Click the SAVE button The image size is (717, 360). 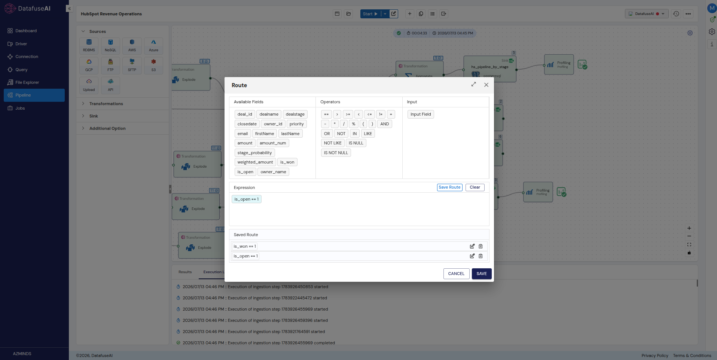click(x=482, y=274)
